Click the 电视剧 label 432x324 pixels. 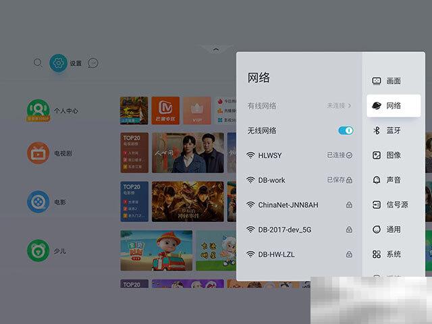63,153
